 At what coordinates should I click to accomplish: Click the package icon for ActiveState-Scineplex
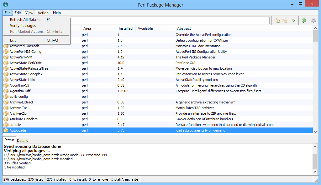pyautogui.click(x=6, y=74)
